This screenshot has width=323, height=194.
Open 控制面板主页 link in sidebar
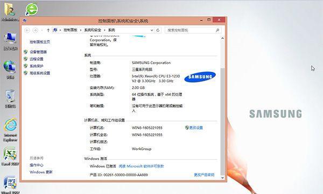click(40, 42)
